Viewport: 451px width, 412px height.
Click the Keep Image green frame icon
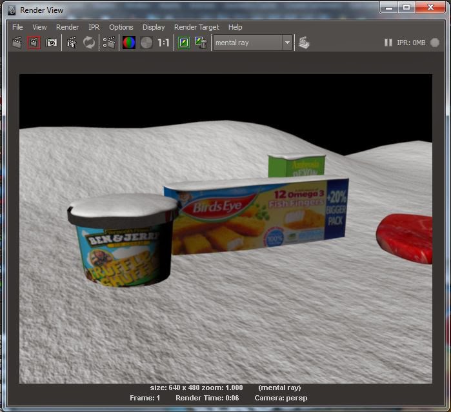184,43
